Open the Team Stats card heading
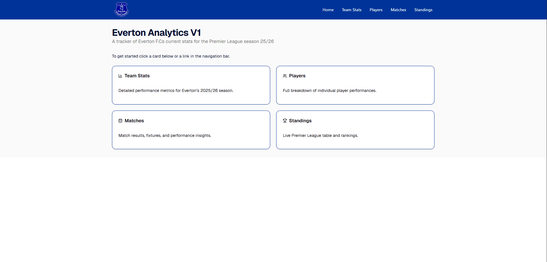This screenshot has height=262, width=547. (x=137, y=76)
